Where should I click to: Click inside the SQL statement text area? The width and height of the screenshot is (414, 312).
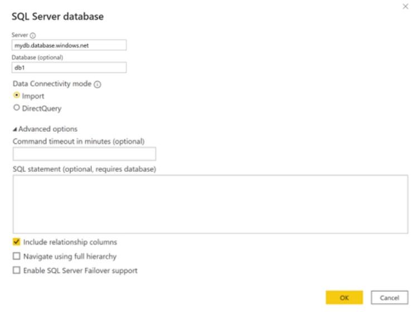tap(210, 204)
